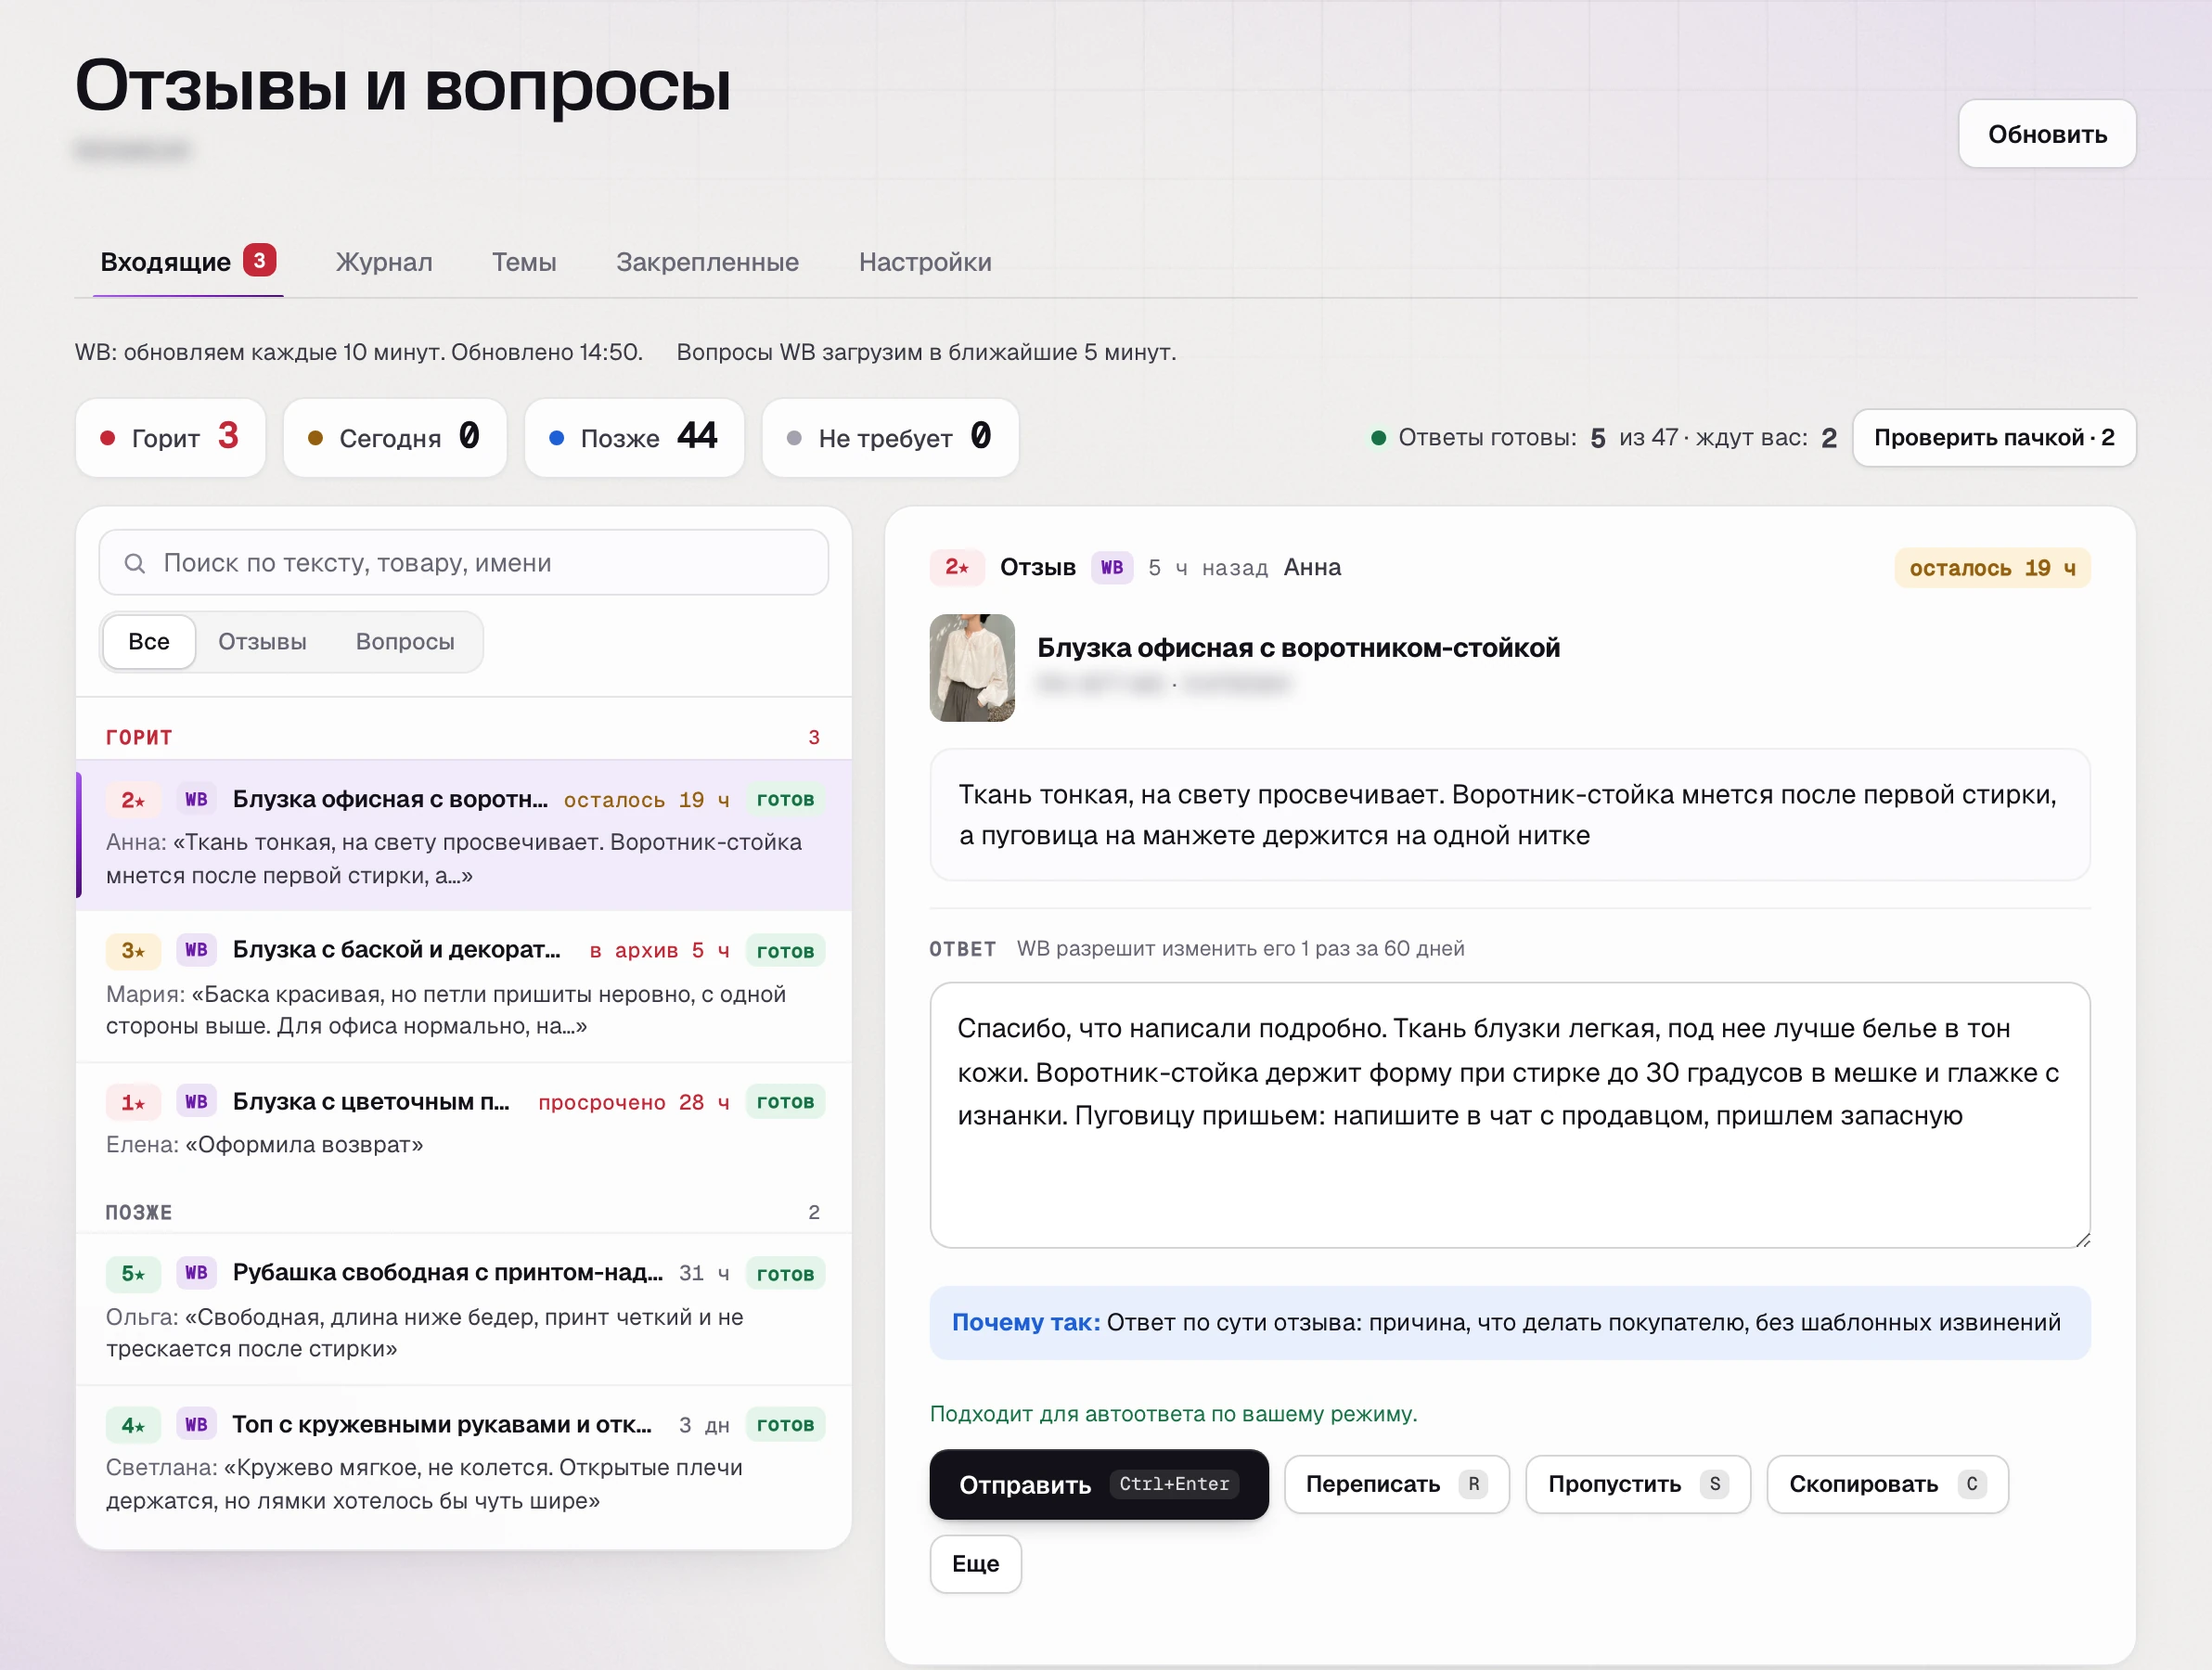
Task: Click the осталось 19 ч deadline badge in detail
Action: (1991, 568)
